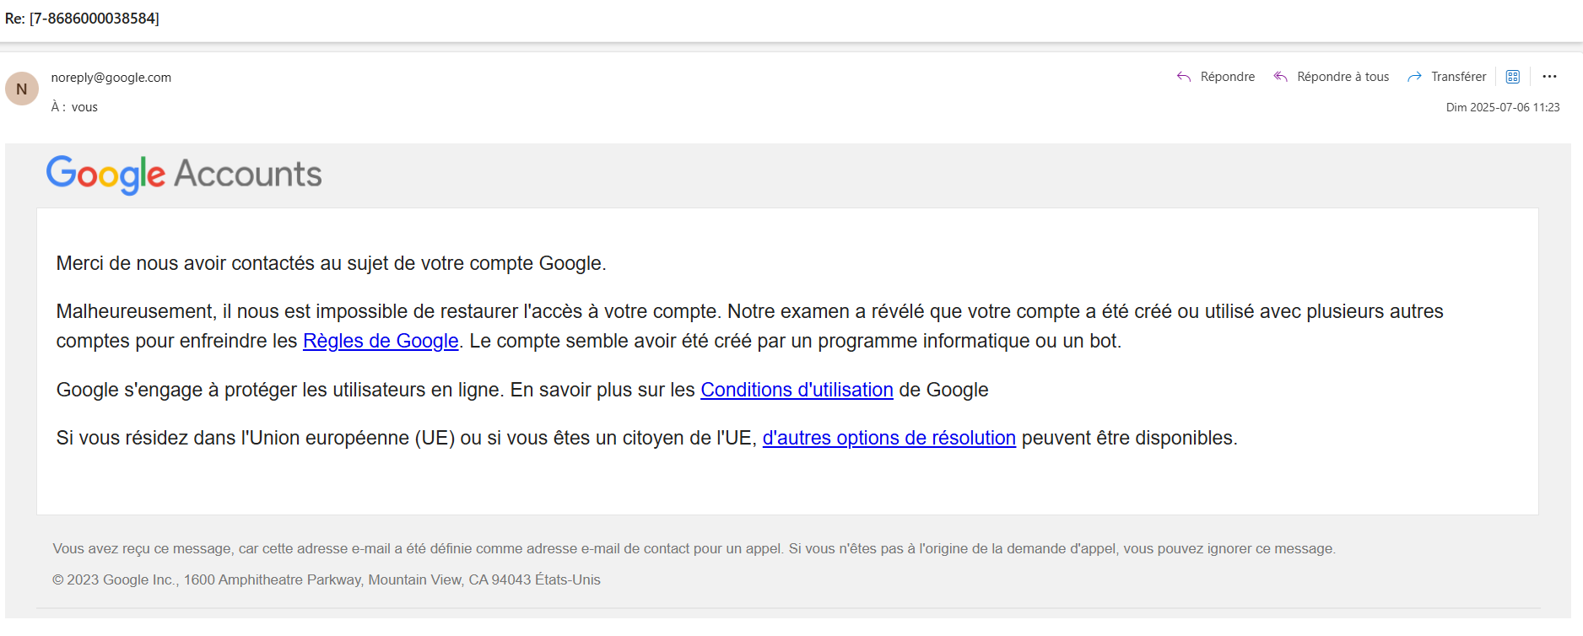Follow the d'autres options de résolution link

coord(889,438)
